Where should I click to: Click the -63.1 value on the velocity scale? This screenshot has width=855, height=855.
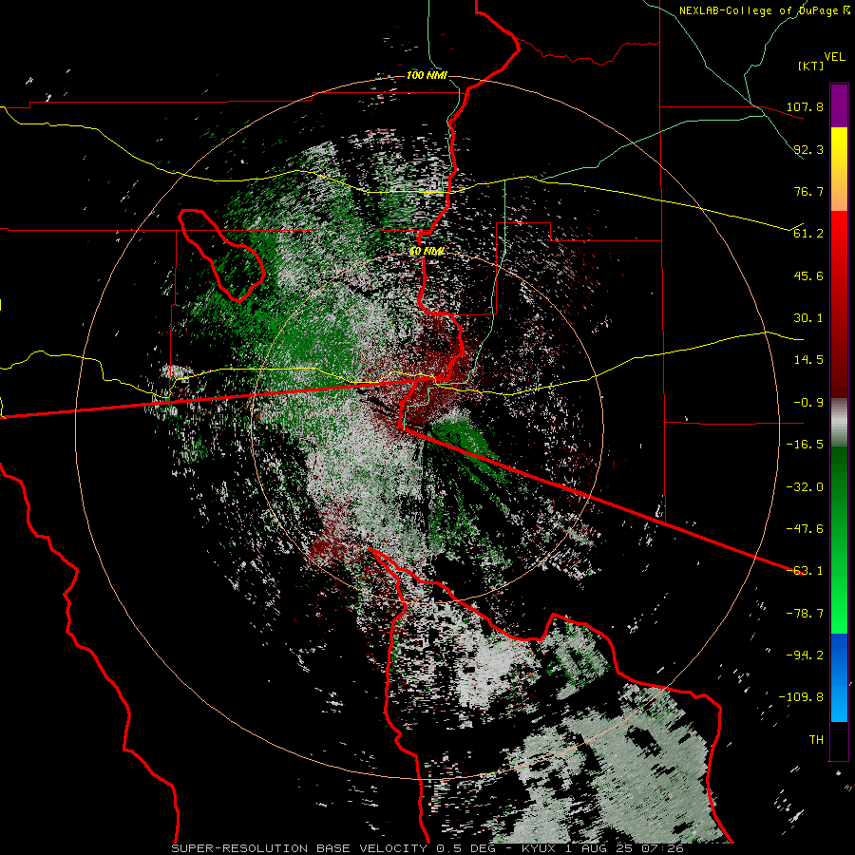(x=805, y=571)
